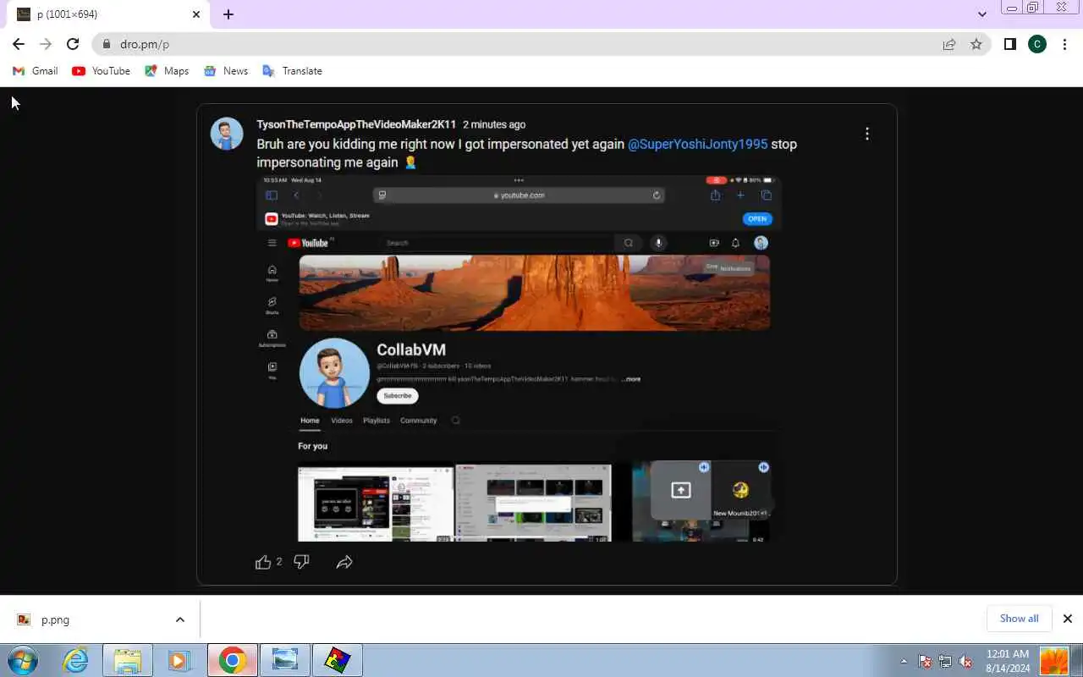Switch to Chrome in taskbar
The height and width of the screenshot is (677, 1083).
(x=233, y=660)
